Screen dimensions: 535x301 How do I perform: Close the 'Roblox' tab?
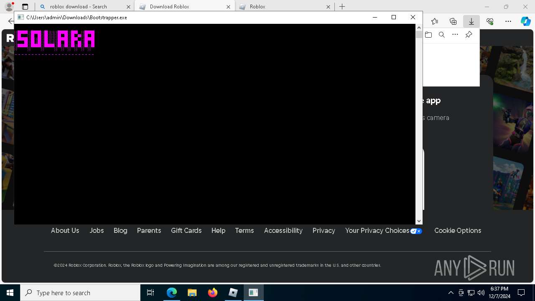[328, 7]
